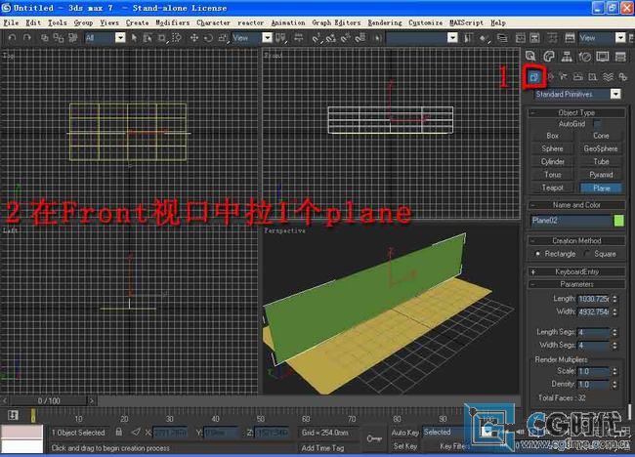
Task: Select the Cameras category in Create panel
Action: click(x=578, y=76)
